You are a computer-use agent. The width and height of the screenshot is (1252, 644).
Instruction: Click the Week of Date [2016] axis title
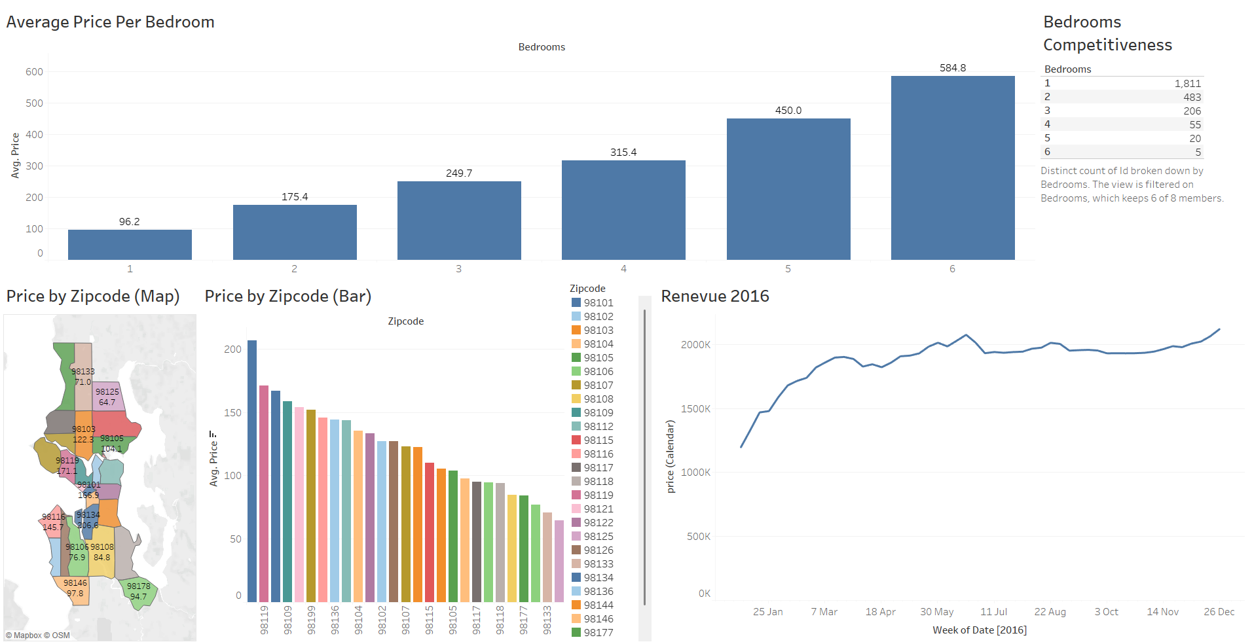(x=979, y=630)
